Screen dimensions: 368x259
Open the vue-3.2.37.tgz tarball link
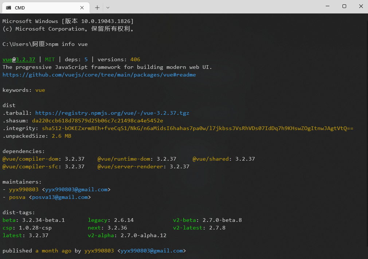click(x=112, y=113)
